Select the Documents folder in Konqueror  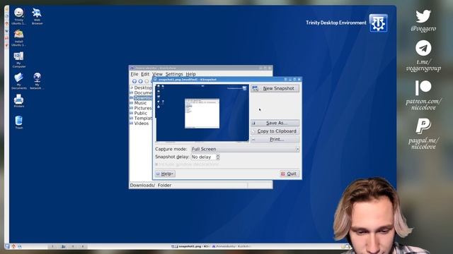point(141,92)
